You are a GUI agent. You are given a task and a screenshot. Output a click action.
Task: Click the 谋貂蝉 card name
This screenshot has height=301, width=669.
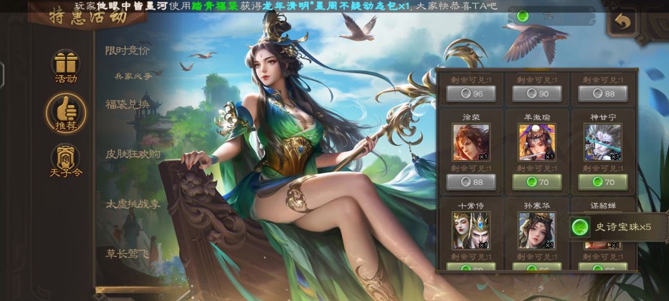(603, 206)
